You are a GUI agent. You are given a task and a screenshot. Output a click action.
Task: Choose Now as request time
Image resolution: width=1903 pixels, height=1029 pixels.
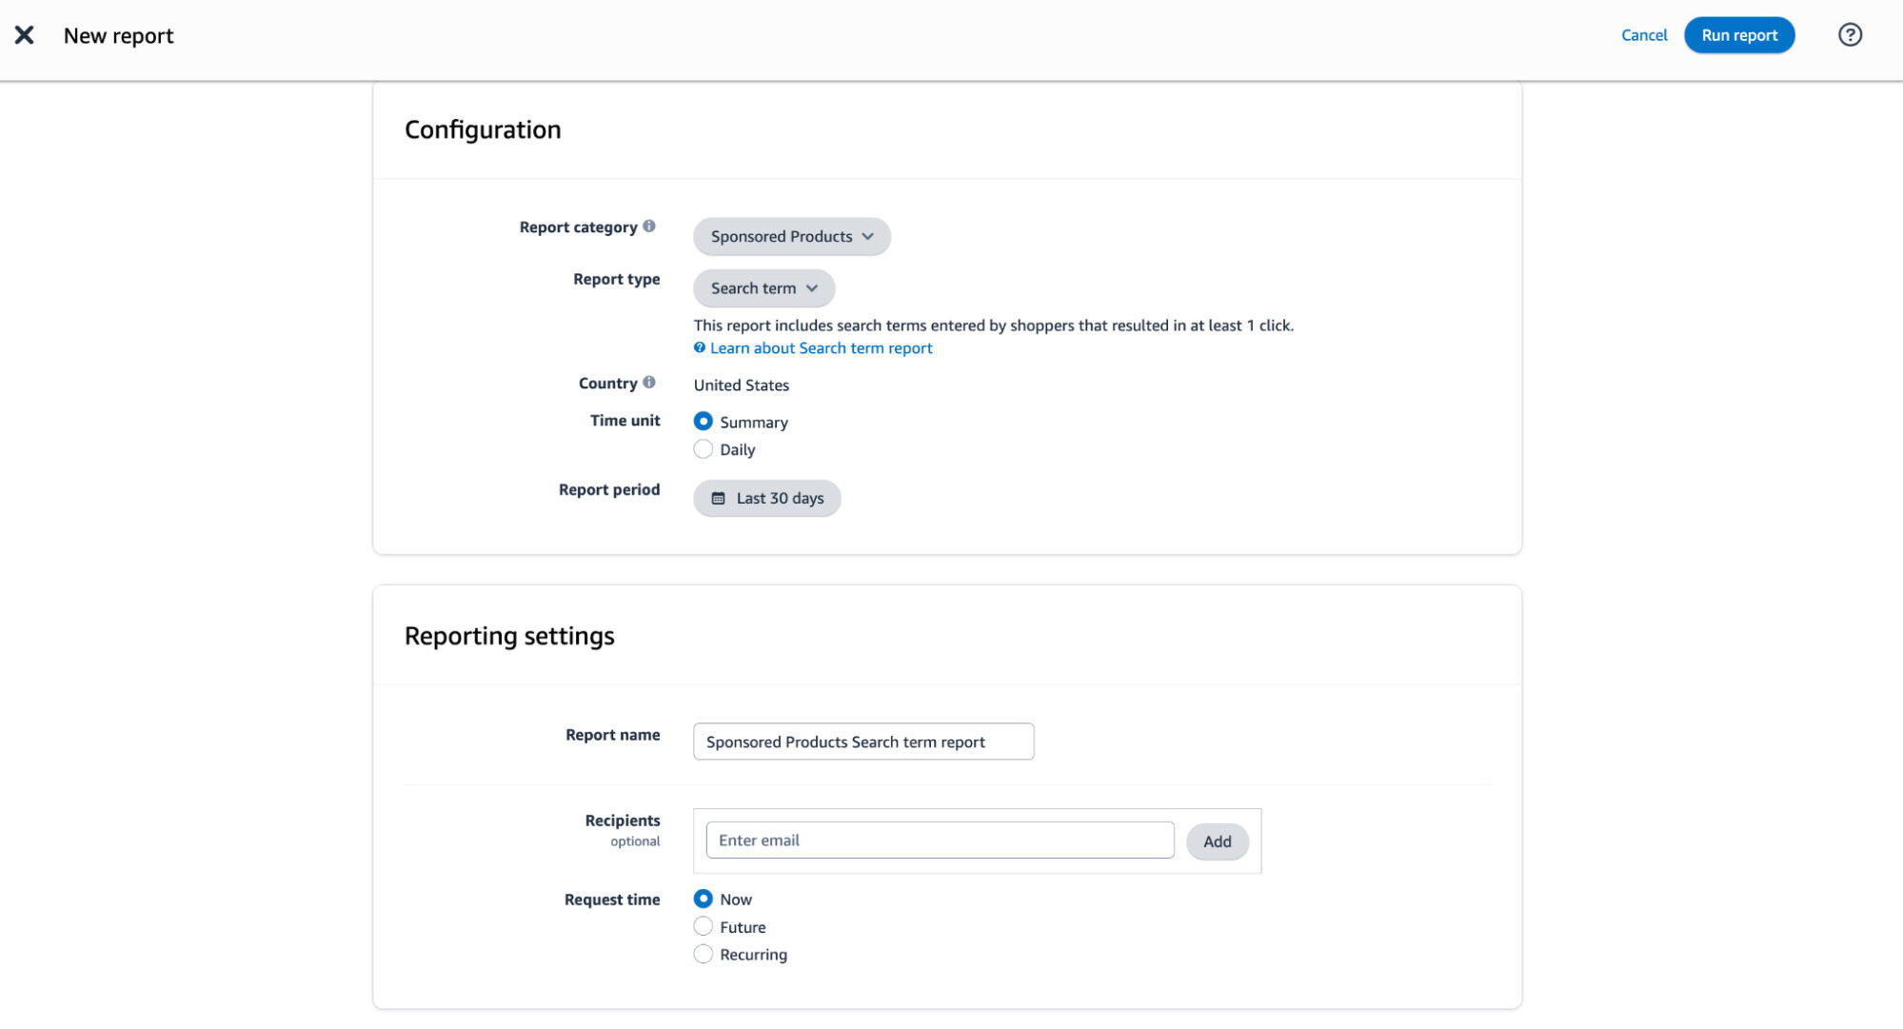pyautogui.click(x=704, y=900)
